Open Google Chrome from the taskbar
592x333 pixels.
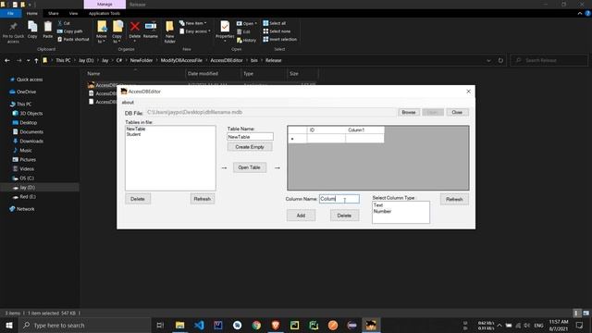tap(256, 325)
